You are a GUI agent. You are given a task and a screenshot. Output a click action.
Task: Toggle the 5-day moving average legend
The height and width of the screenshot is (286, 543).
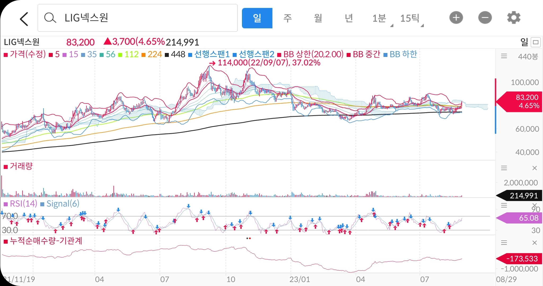(x=54, y=54)
